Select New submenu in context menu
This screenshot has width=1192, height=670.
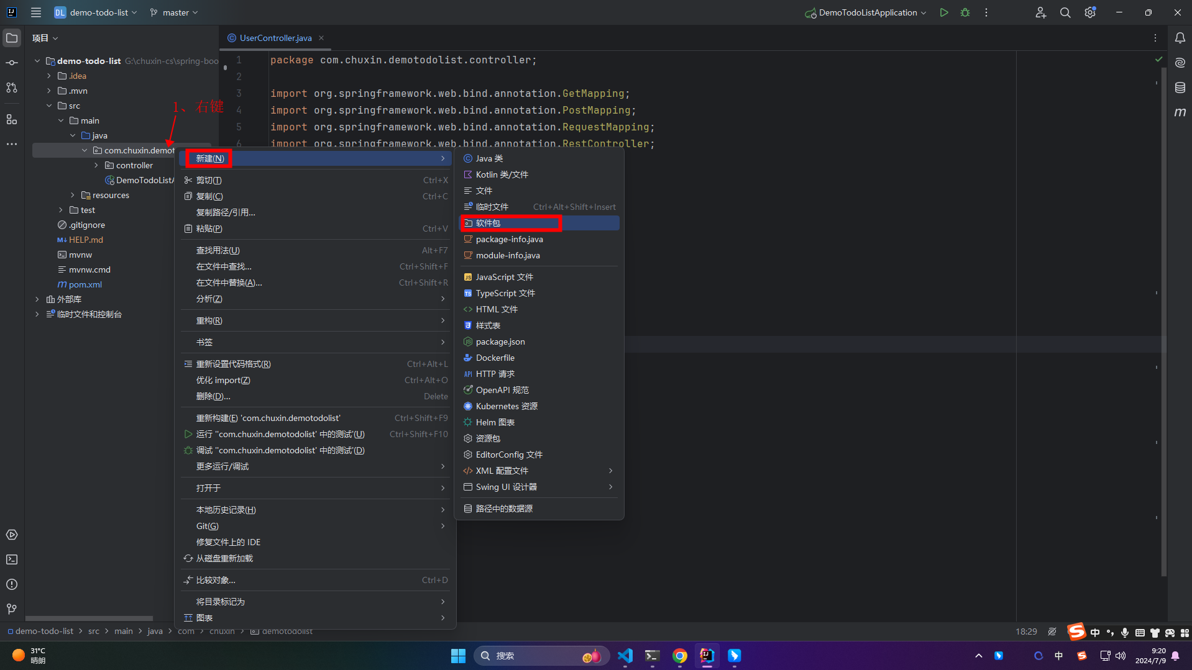[x=315, y=158]
